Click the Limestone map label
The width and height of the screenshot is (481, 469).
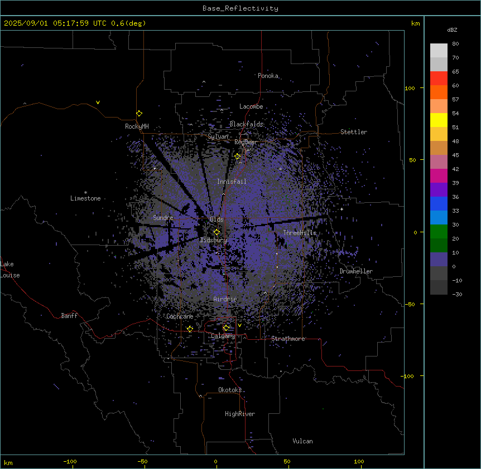click(85, 198)
